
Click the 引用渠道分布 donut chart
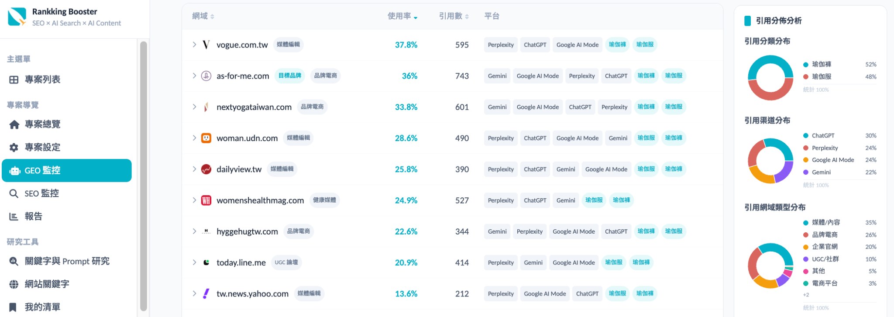(x=770, y=161)
